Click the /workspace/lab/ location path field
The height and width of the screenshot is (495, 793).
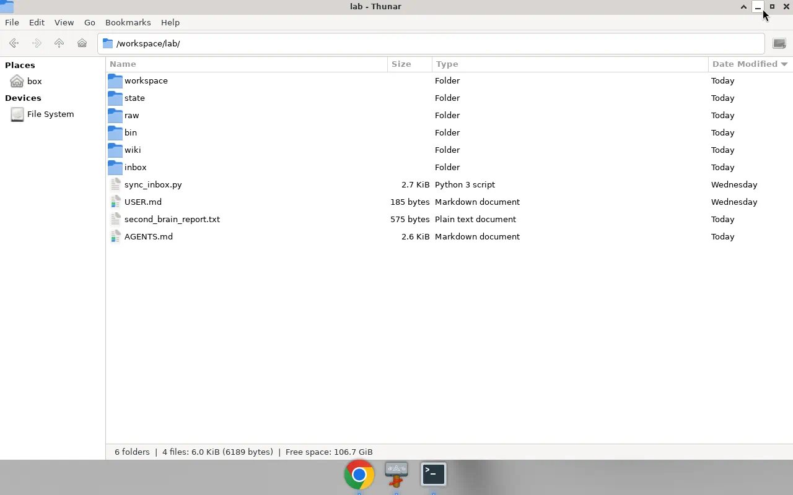tap(431, 43)
